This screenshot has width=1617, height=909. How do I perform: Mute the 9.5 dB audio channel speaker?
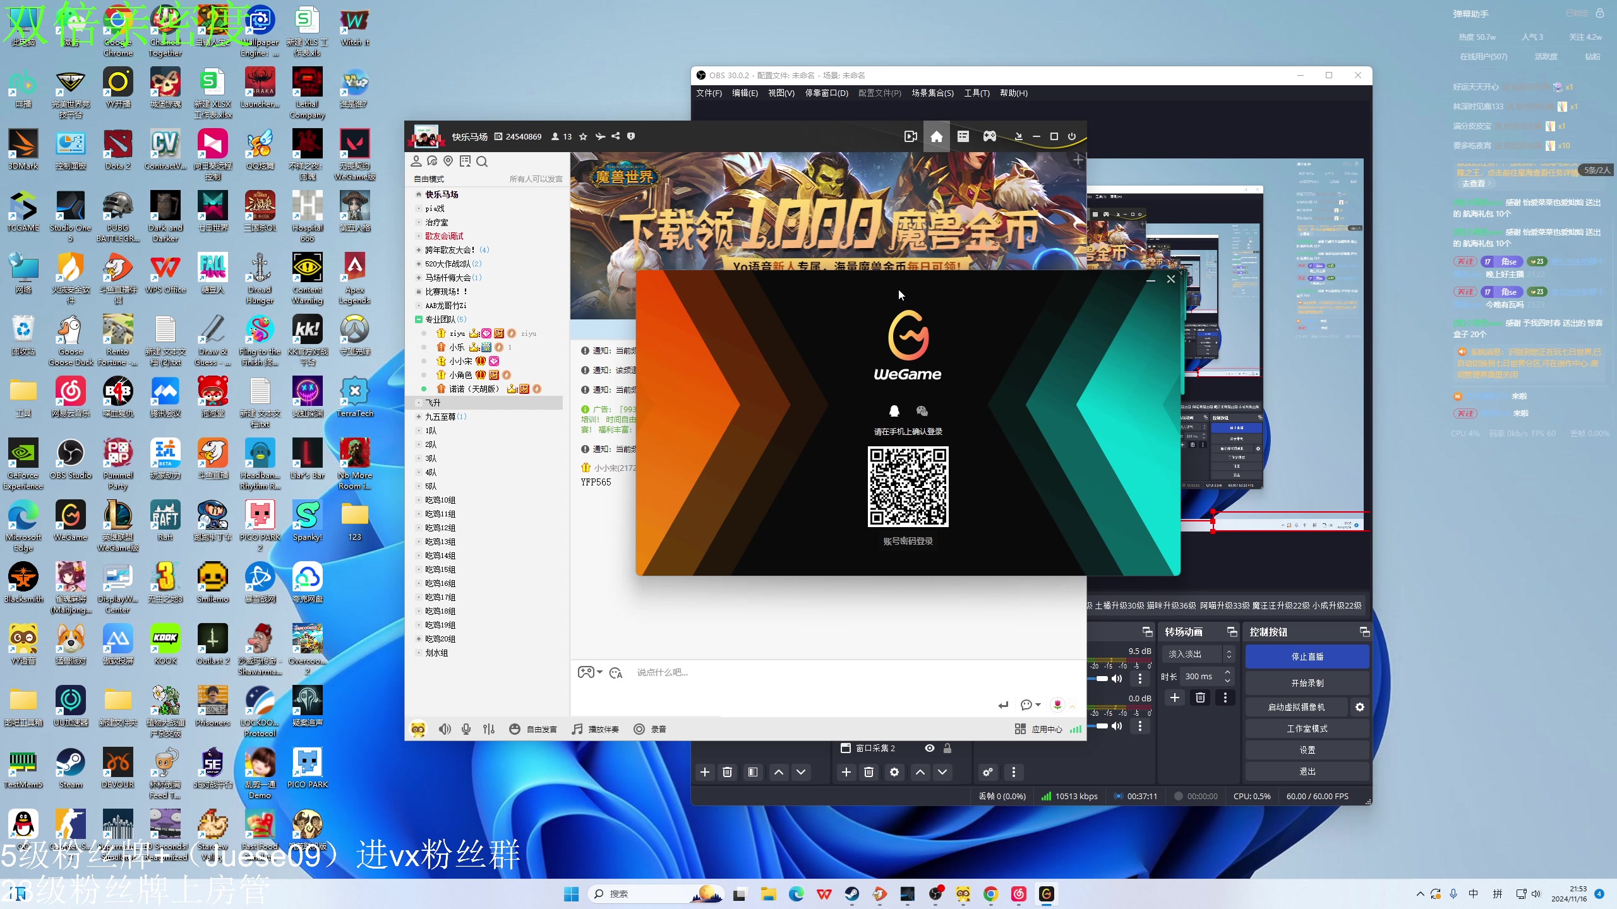[x=1117, y=679]
